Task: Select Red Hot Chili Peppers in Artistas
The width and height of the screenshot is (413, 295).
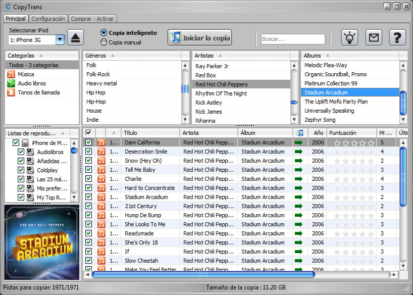Action: tap(241, 84)
